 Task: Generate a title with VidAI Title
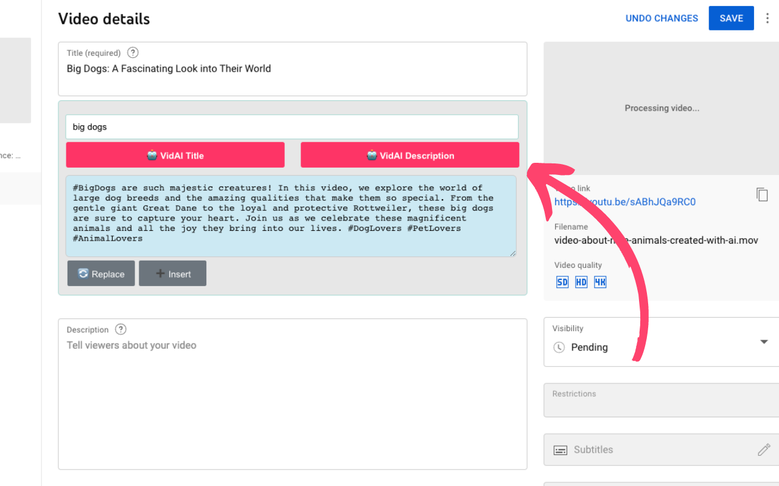[175, 155]
